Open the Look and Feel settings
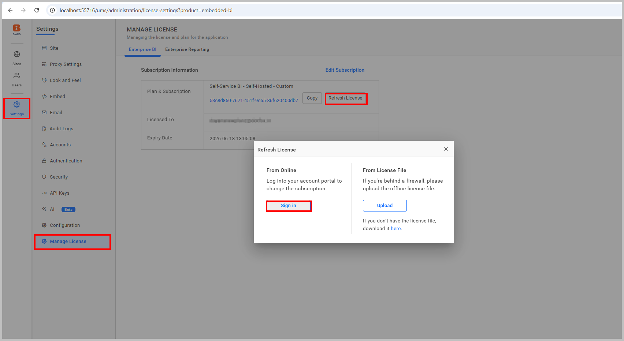Image resolution: width=624 pixels, height=341 pixels. click(x=65, y=80)
